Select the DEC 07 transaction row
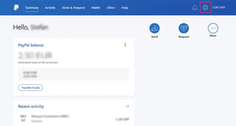The height and width of the screenshot is (126, 236). tap(74, 118)
